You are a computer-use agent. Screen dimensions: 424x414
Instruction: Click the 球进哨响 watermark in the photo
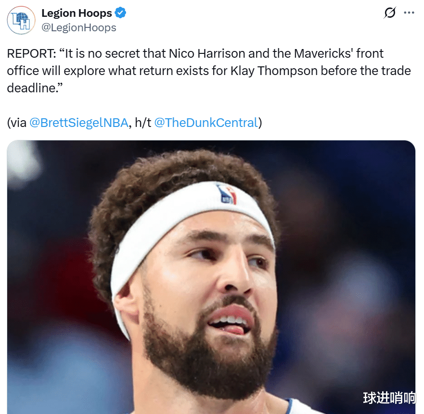(389, 398)
